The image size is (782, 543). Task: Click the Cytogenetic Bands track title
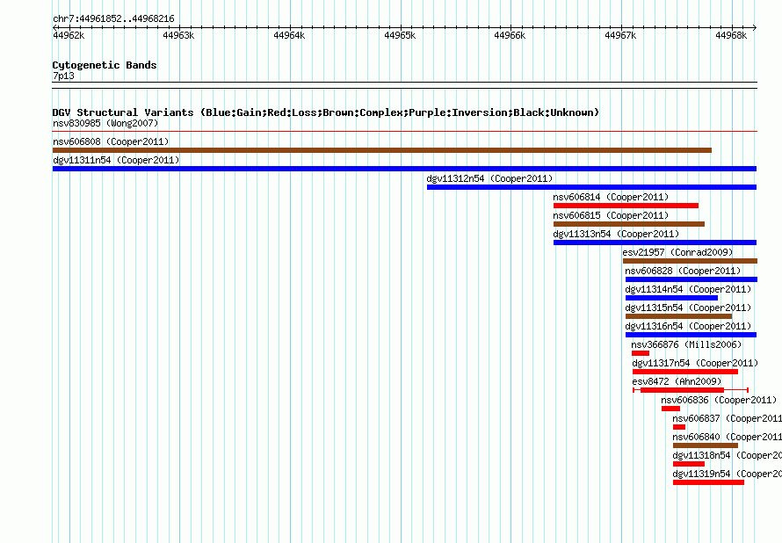[x=105, y=65]
